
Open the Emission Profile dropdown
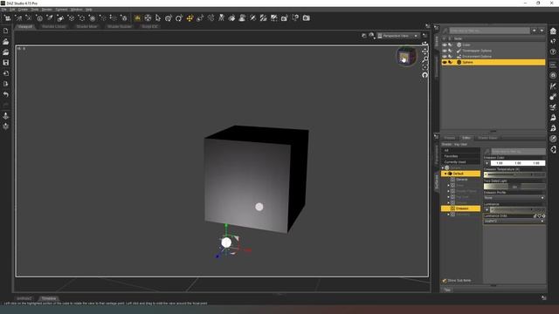[x=514, y=198]
